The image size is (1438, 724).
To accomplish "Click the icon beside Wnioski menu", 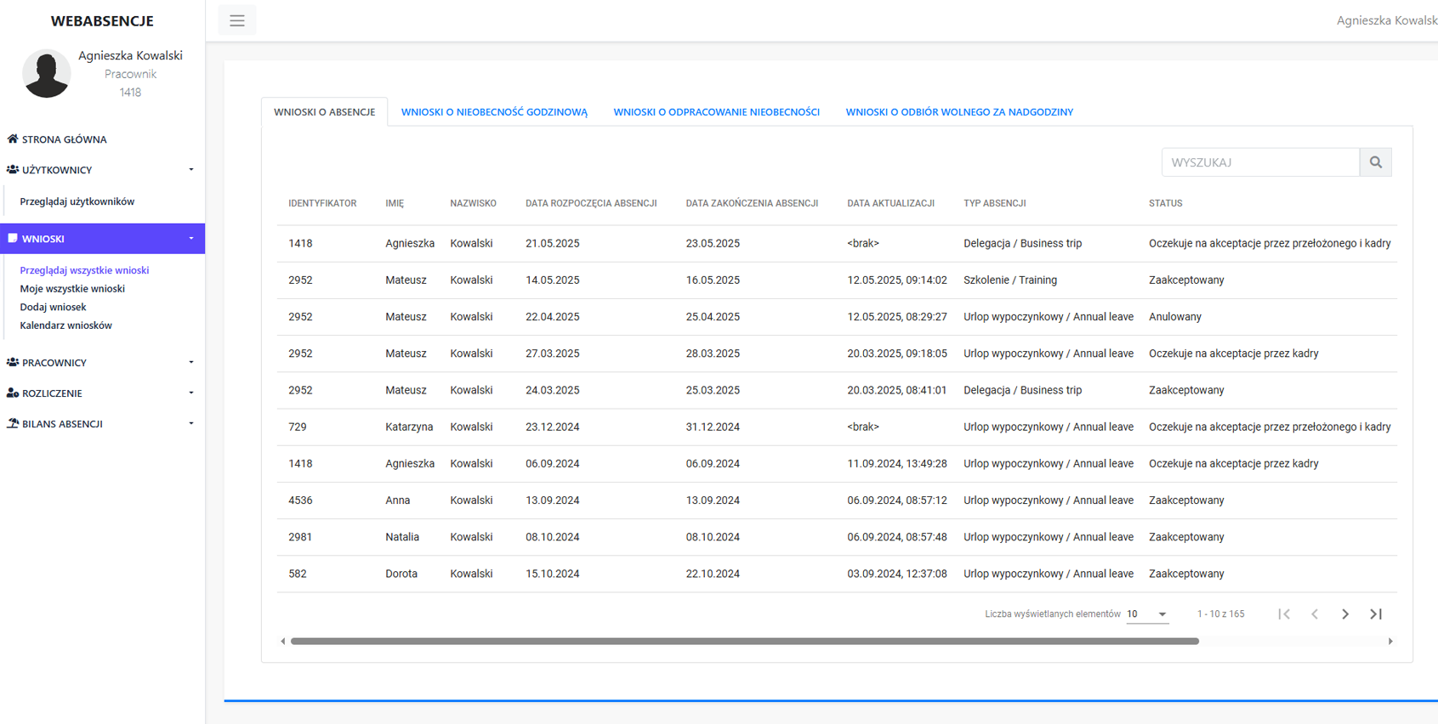I will click(13, 238).
